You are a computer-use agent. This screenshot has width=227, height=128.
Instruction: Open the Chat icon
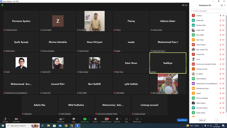(74, 119)
